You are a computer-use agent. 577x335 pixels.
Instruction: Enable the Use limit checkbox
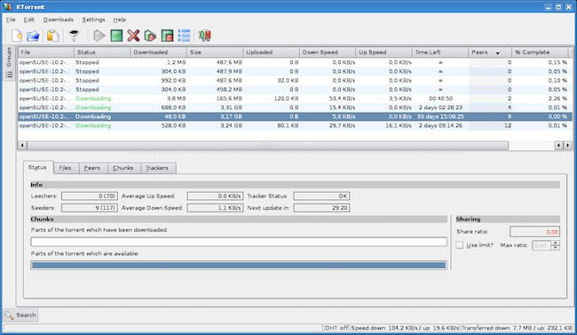(x=460, y=245)
